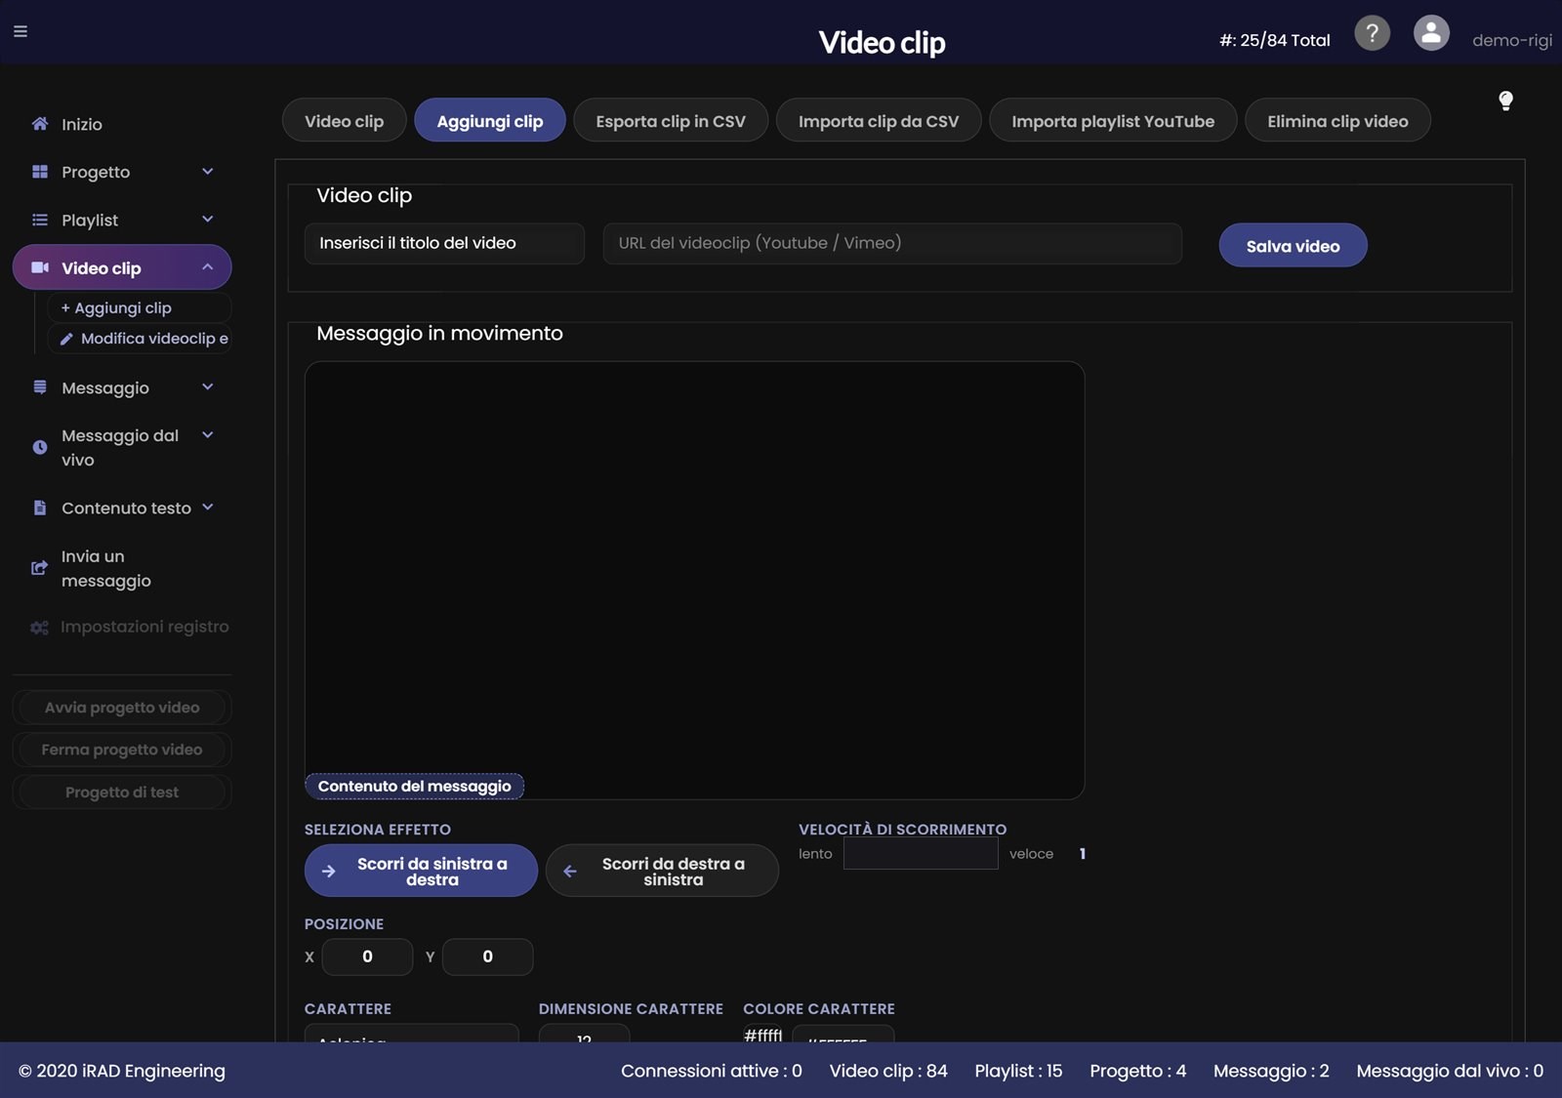Image resolution: width=1562 pixels, height=1098 pixels.
Task: Click the demo-rigi username
Action: tap(1511, 40)
